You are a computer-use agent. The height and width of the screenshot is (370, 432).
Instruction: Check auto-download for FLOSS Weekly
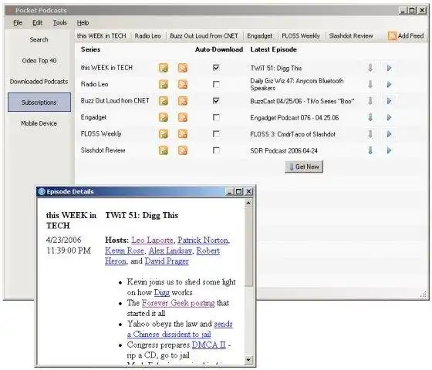[x=216, y=134]
